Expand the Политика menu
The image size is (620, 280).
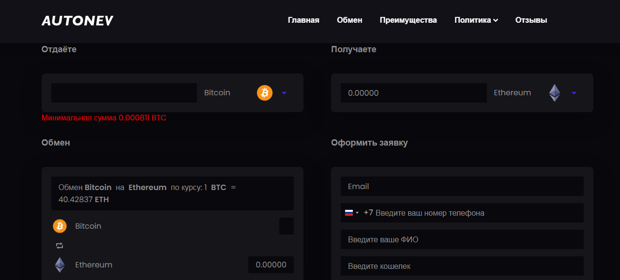coord(476,20)
